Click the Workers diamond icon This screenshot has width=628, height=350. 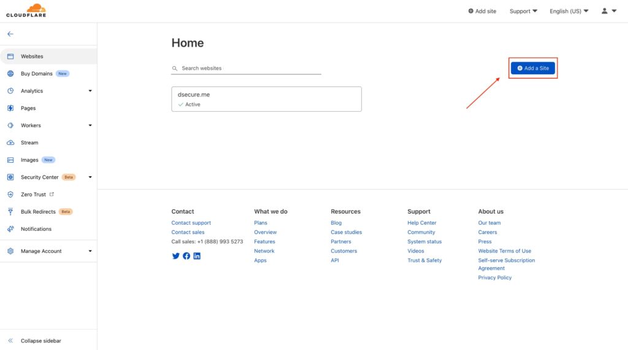coord(10,125)
